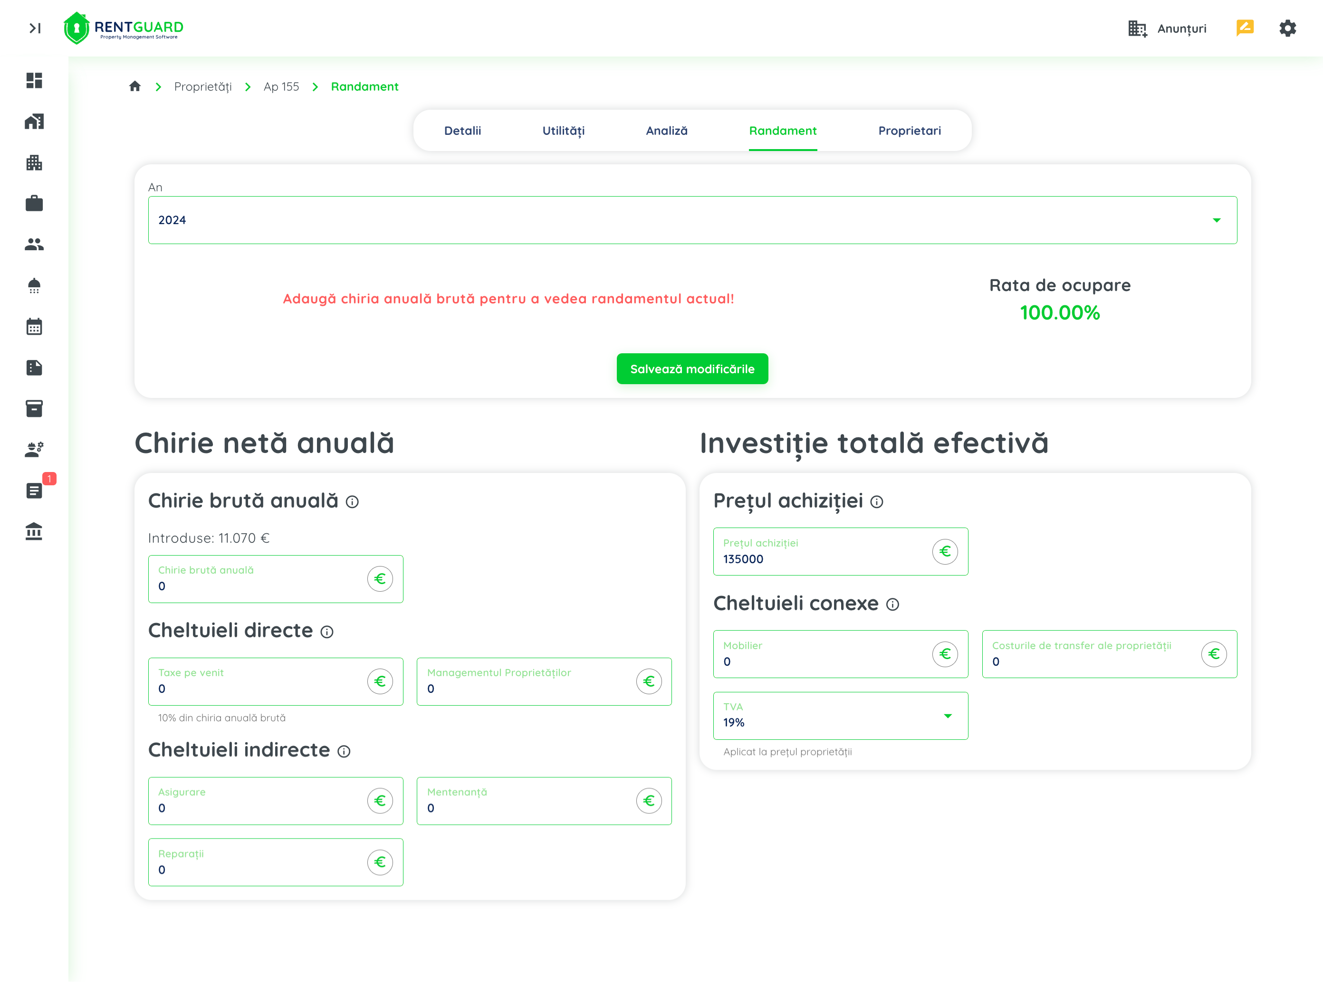
Task: Open the settings gear icon
Action: click(x=1287, y=28)
